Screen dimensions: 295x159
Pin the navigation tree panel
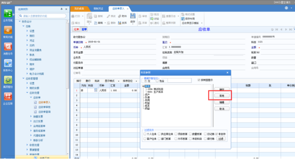click(x=61, y=9)
